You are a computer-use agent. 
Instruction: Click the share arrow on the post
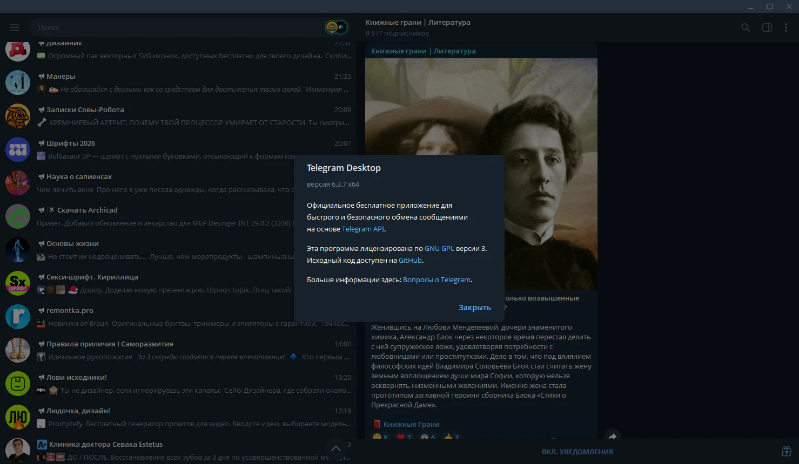pyautogui.click(x=612, y=436)
